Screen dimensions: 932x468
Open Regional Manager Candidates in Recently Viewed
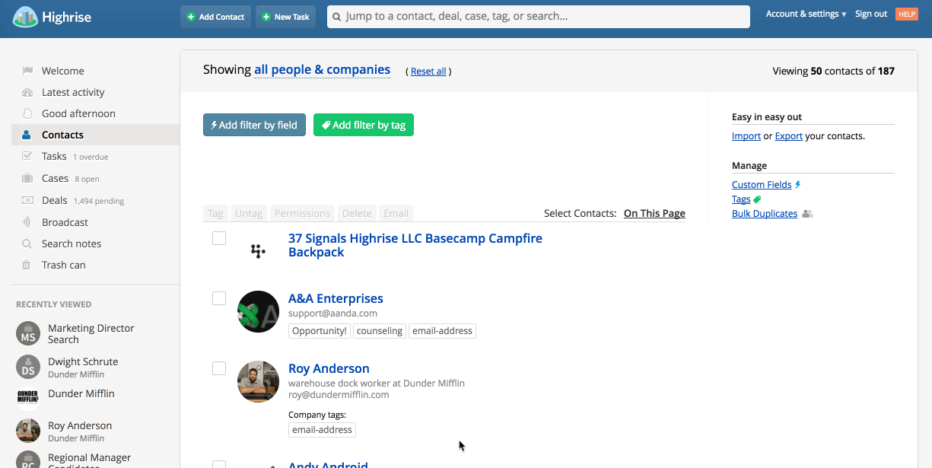[x=90, y=461]
